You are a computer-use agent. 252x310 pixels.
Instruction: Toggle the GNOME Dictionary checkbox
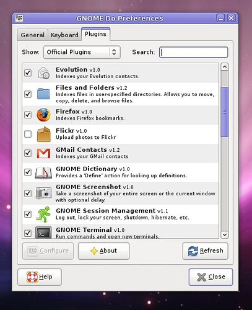(28, 172)
